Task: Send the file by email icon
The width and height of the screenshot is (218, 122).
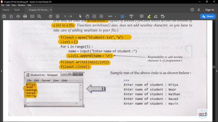Action: (32, 16)
